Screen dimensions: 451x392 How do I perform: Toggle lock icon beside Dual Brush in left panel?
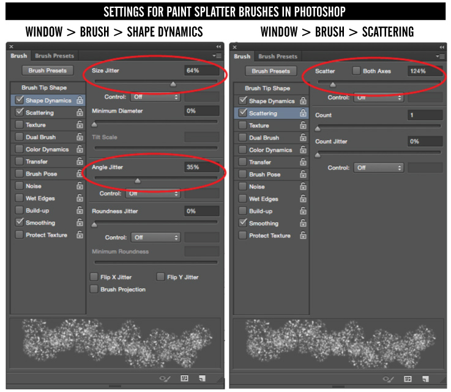coord(80,137)
